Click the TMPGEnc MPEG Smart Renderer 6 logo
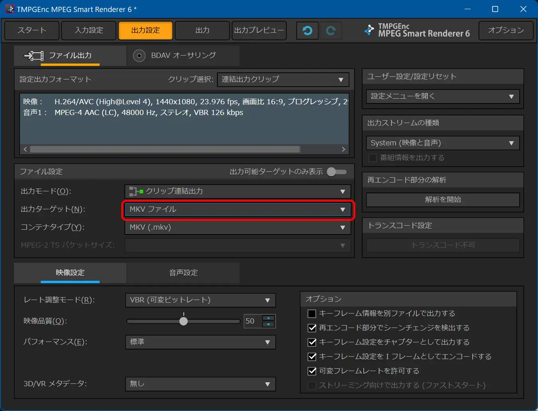 point(417,30)
